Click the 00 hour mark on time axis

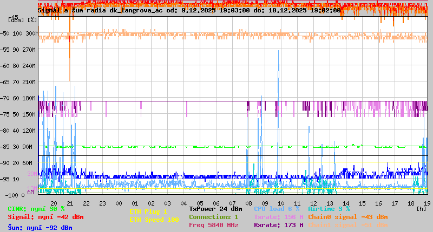tap(119, 203)
